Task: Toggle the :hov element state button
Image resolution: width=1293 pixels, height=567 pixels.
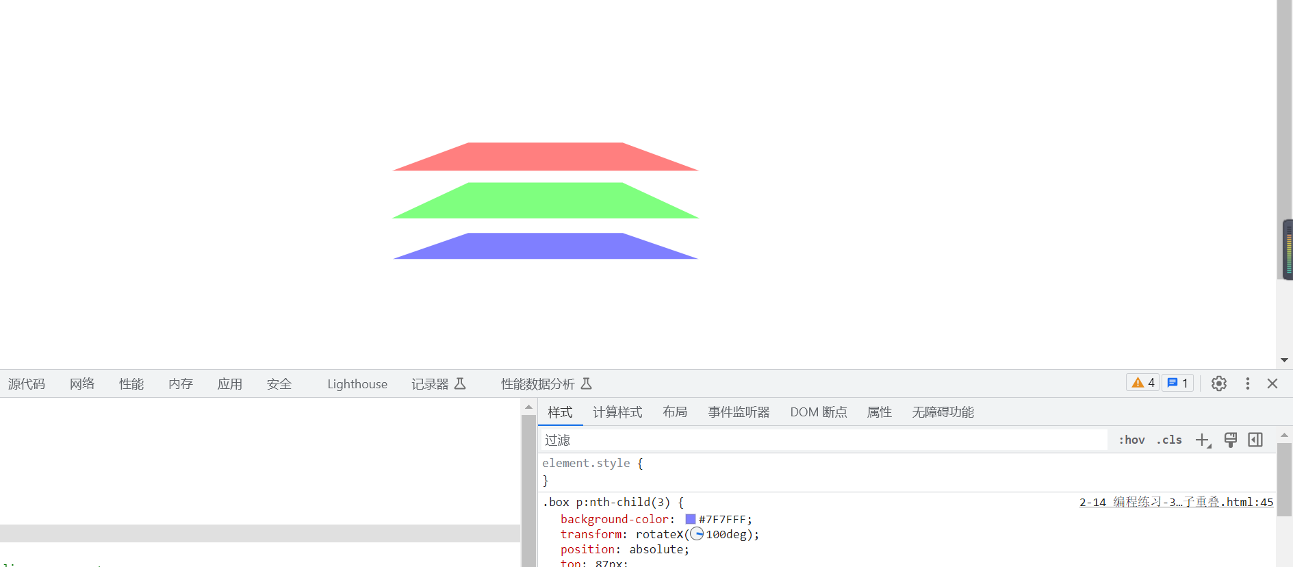Action: pos(1131,440)
